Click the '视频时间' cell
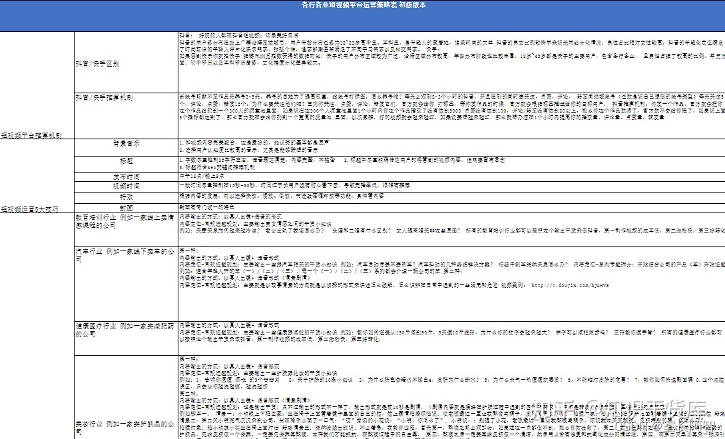This screenshot has height=439, width=725. coord(126,186)
